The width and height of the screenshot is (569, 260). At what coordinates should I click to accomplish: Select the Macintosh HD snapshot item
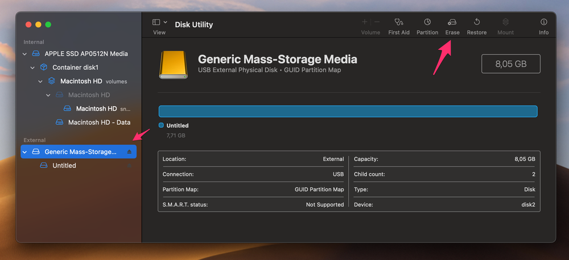click(x=96, y=108)
